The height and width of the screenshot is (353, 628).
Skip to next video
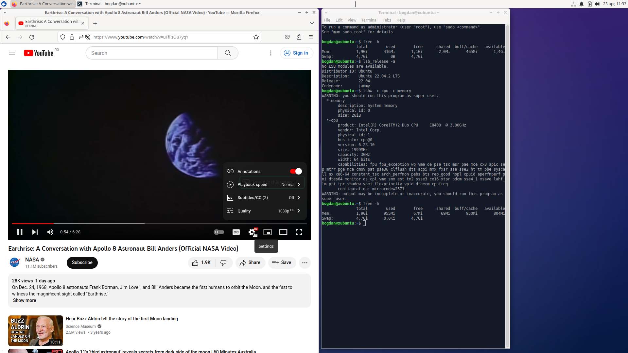[35, 232]
